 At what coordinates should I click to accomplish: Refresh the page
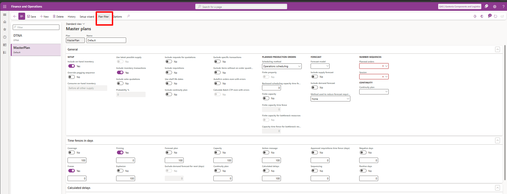(x=495, y=16)
